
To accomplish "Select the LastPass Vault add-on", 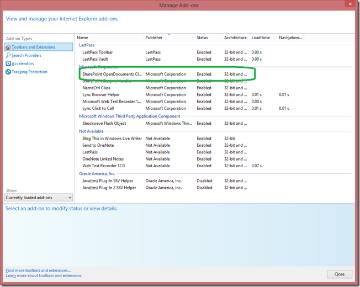I will click(x=95, y=59).
